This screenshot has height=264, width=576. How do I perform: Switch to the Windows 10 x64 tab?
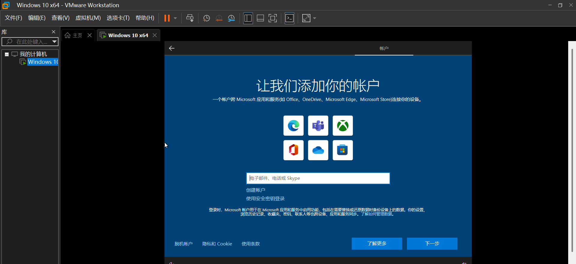(128, 35)
